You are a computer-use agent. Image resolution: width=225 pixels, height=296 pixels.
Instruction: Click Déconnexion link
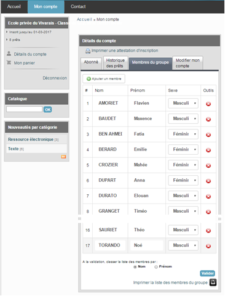(x=55, y=78)
